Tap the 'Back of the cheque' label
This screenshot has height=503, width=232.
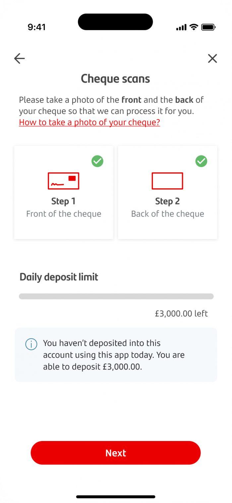click(x=167, y=214)
